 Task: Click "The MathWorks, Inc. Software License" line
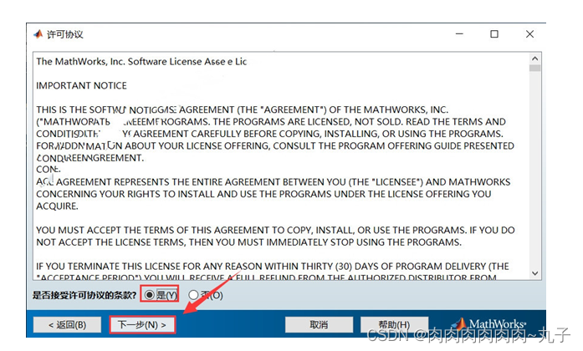(141, 62)
